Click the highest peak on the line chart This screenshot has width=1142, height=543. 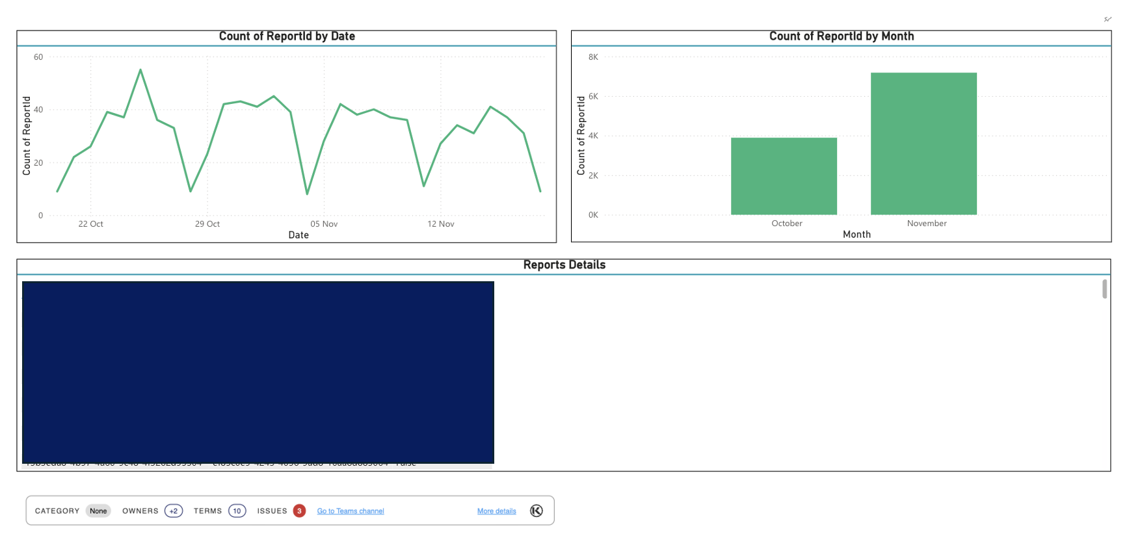[140, 70]
